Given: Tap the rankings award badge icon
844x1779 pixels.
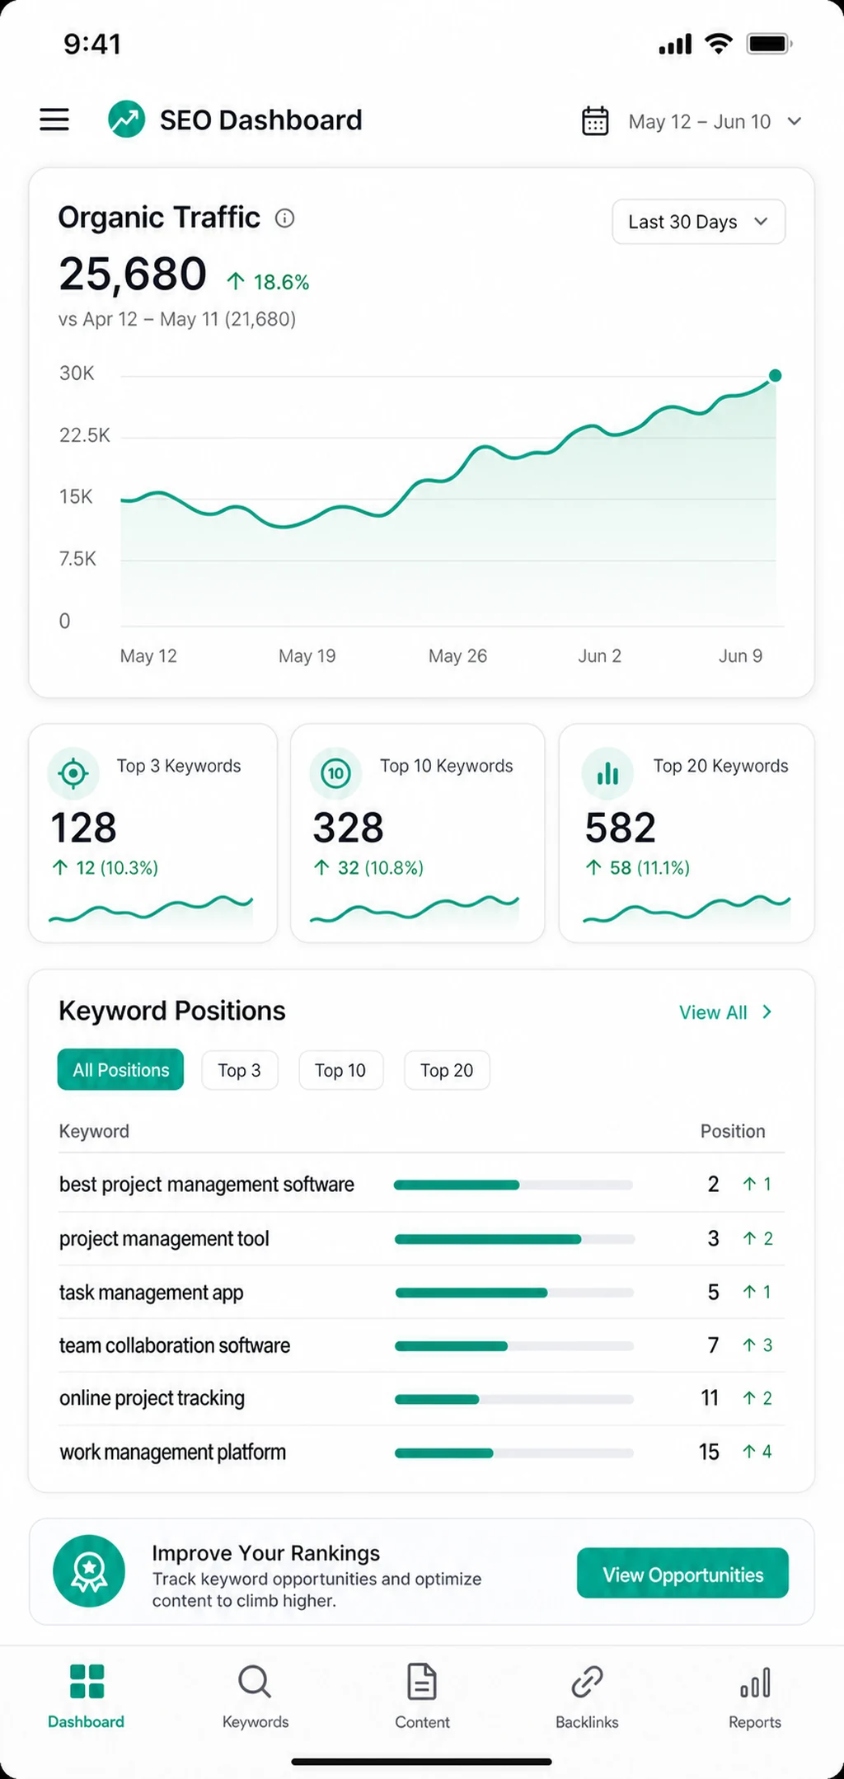Looking at the screenshot, I should point(89,1570).
